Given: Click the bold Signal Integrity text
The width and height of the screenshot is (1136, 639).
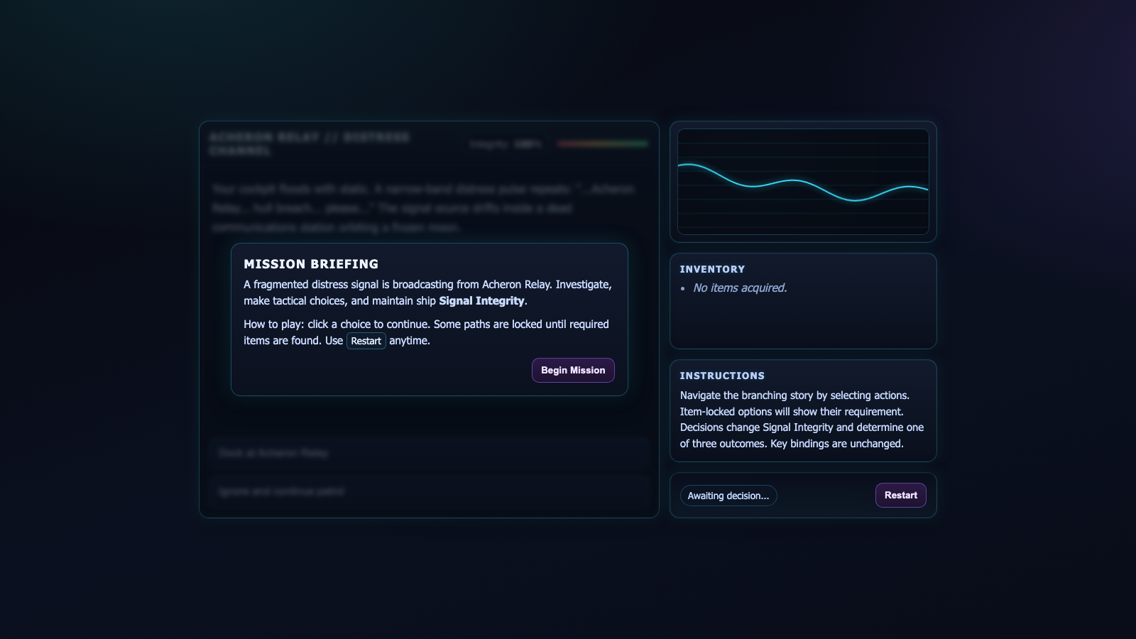Looking at the screenshot, I should (481, 301).
